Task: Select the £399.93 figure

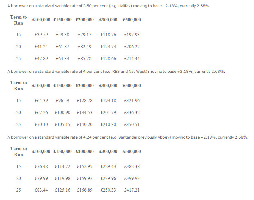Action: pyautogui.click(x=132, y=178)
